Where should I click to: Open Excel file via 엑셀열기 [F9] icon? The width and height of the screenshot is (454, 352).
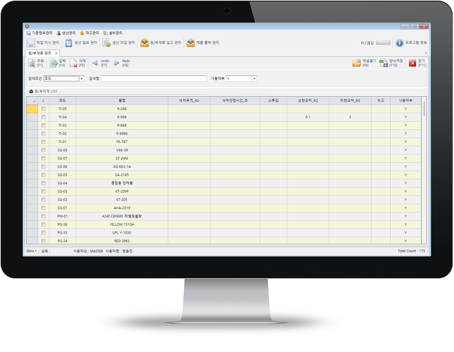[356, 63]
